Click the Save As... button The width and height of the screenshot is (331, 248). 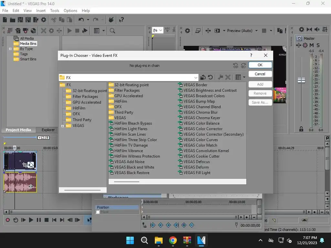[x=260, y=102]
